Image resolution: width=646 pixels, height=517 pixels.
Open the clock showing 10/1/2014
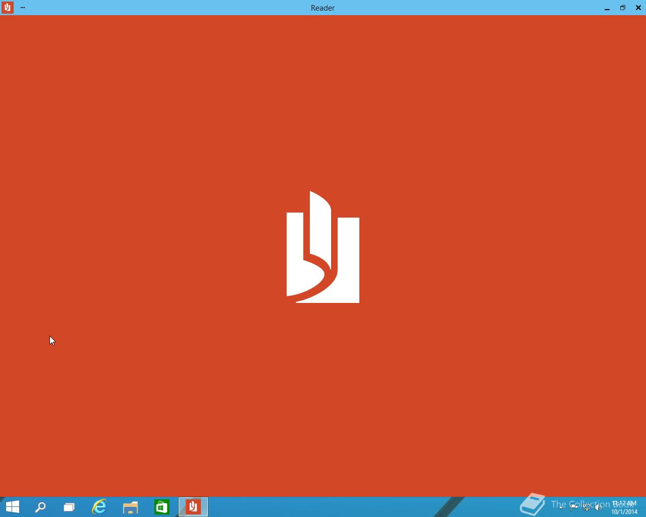pos(624,507)
